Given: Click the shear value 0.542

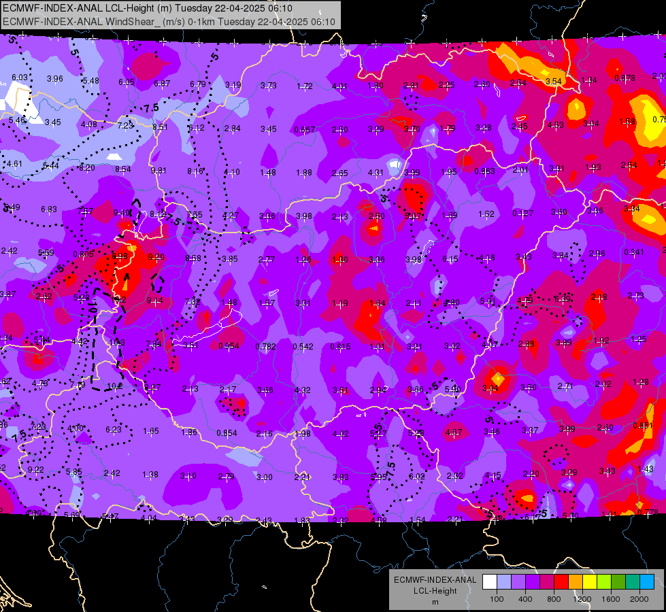Looking at the screenshot, I should click(303, 347).
